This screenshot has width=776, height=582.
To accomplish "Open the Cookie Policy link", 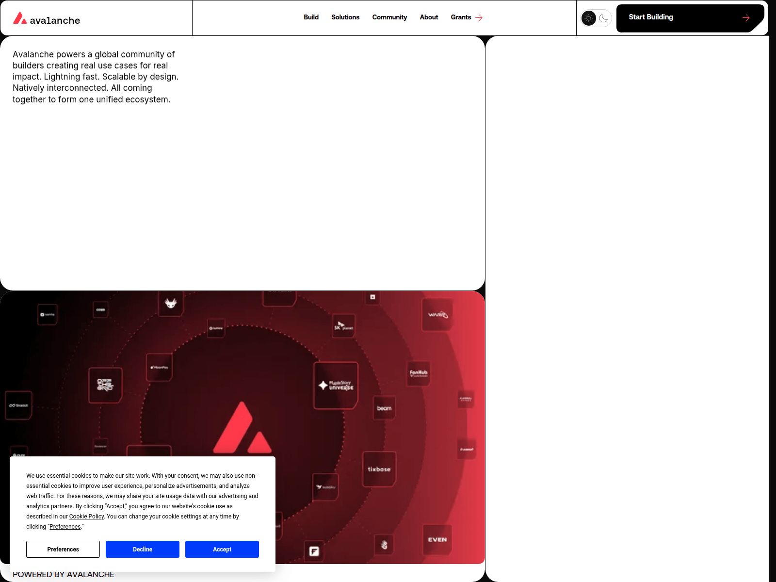I will [x=86, y=516].
